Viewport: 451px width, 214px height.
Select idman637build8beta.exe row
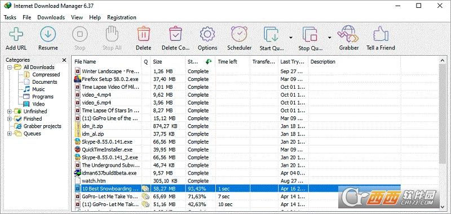[236, 173]
